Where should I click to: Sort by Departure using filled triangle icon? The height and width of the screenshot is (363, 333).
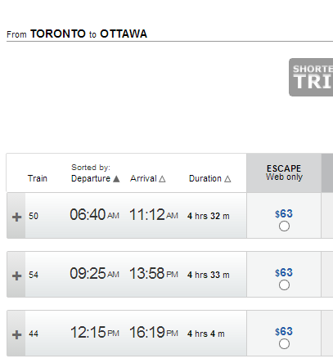(x=116, y=179)
